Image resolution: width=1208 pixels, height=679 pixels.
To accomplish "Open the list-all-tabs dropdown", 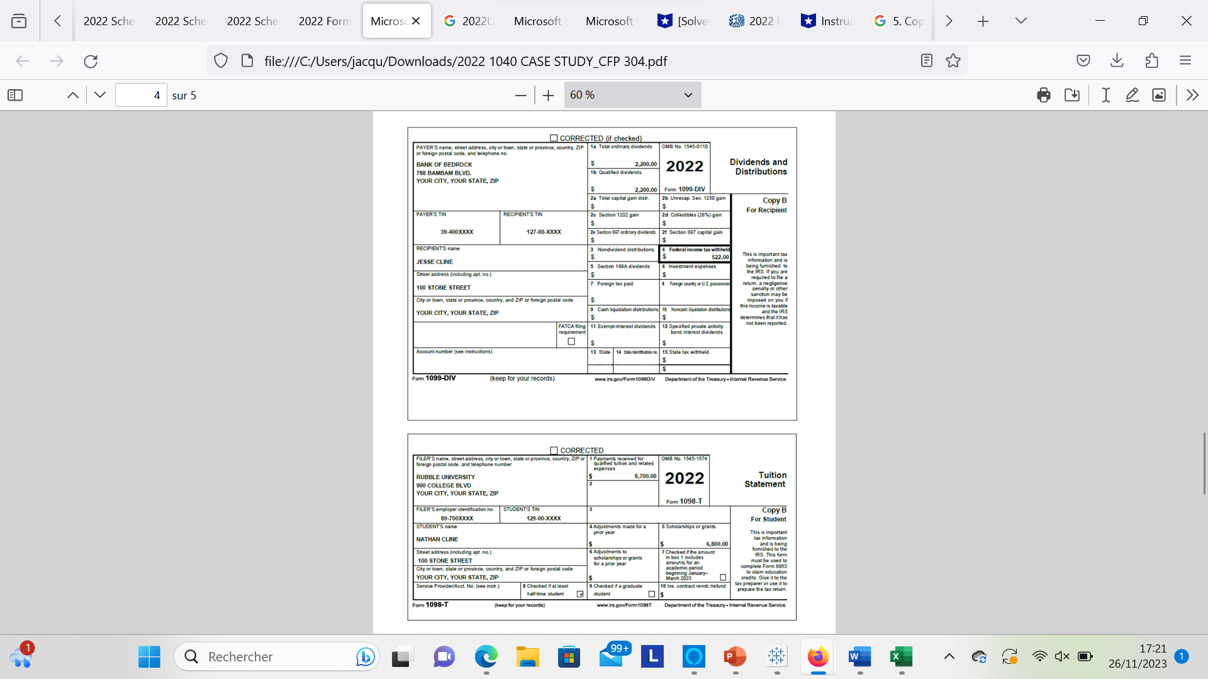I will click(1021, 20).
